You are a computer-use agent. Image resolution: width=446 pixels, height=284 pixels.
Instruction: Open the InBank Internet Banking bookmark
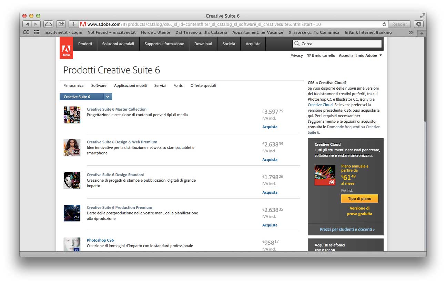click(x=368, y=32)
